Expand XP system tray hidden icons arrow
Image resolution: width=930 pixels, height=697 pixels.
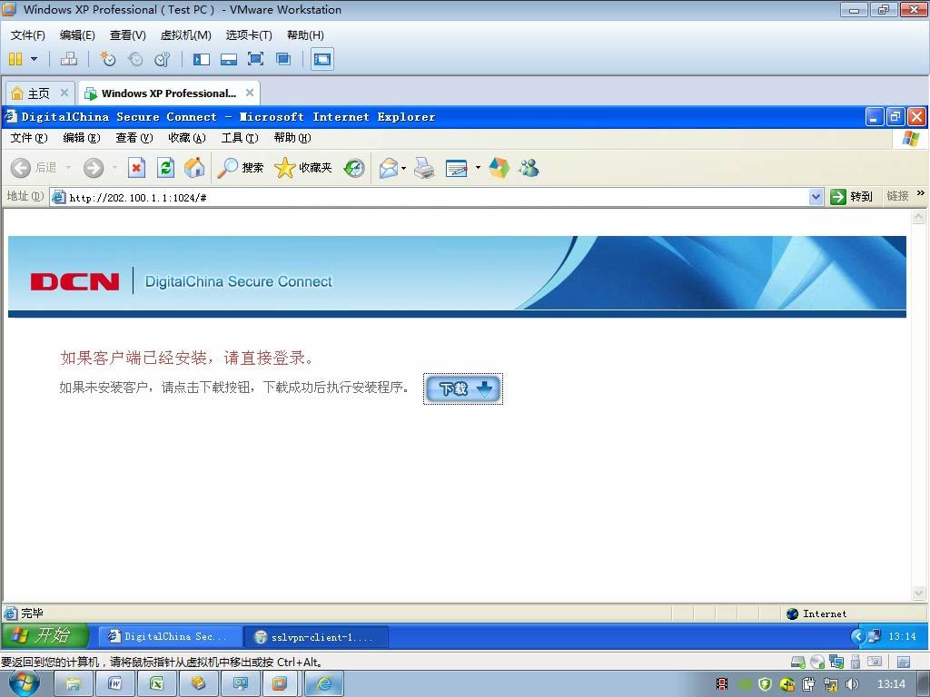click(857, 636)
